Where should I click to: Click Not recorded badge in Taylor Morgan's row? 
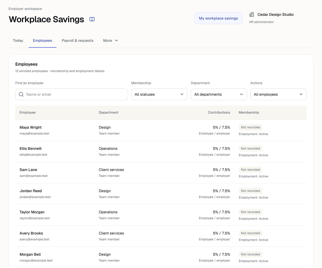(x=250, y=212)
